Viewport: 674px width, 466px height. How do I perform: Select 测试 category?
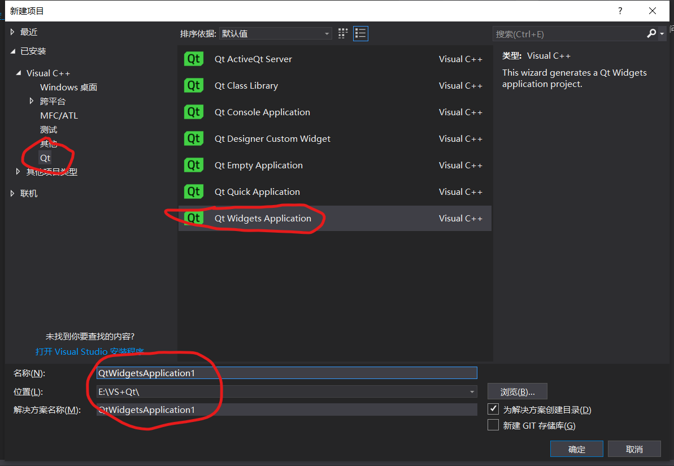49,130
